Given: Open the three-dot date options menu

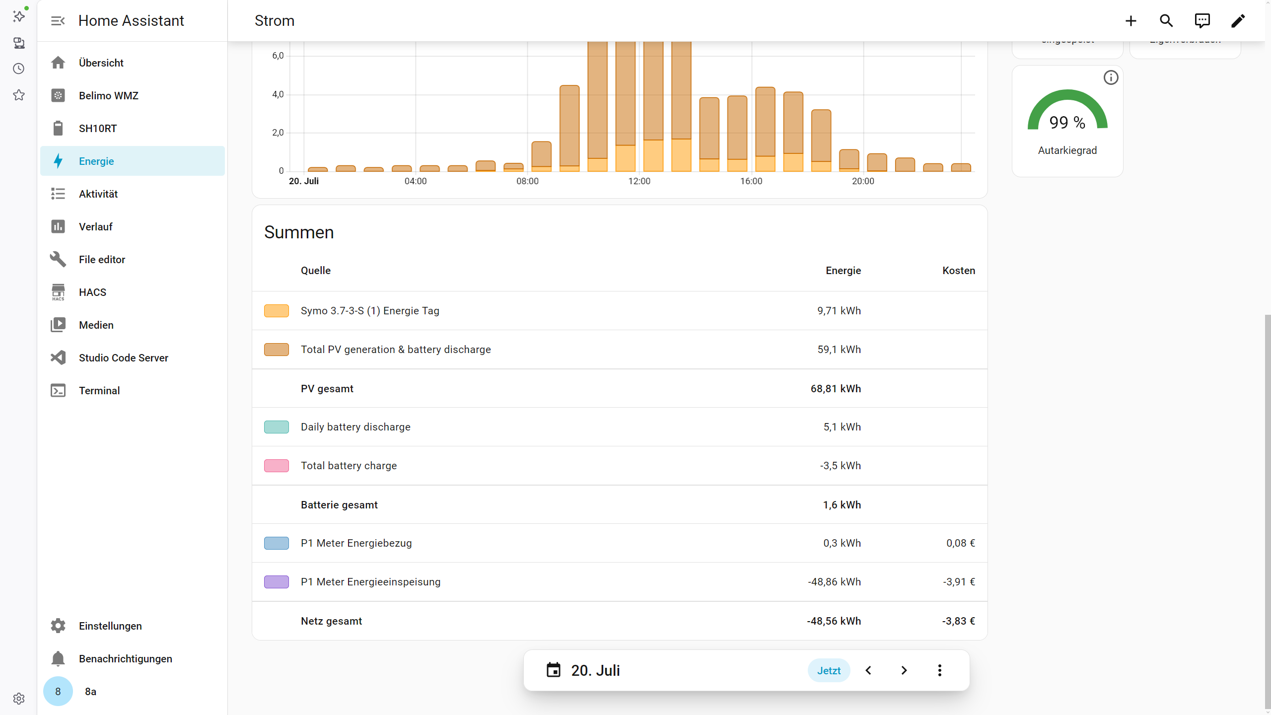Looking at the screenshot, I should [939, 670].
